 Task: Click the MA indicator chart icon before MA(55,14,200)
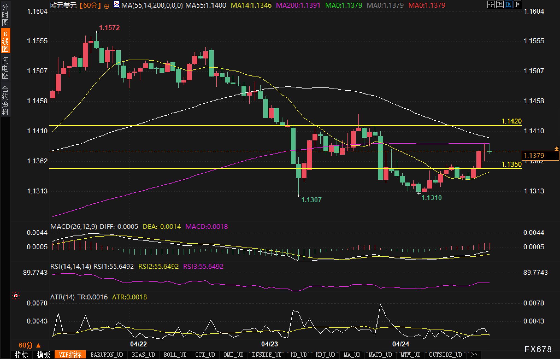pos(117,5)
